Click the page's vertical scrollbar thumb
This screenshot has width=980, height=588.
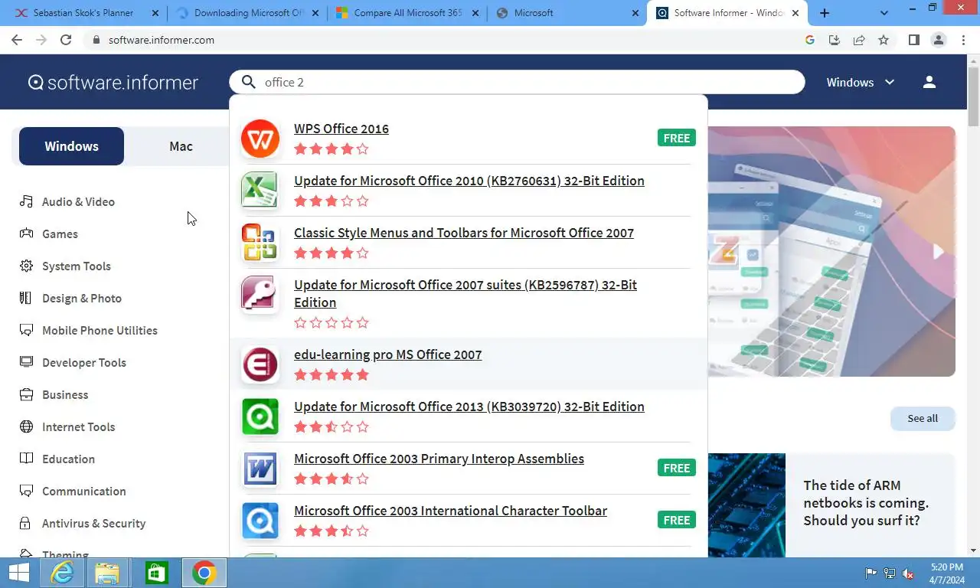973,96
